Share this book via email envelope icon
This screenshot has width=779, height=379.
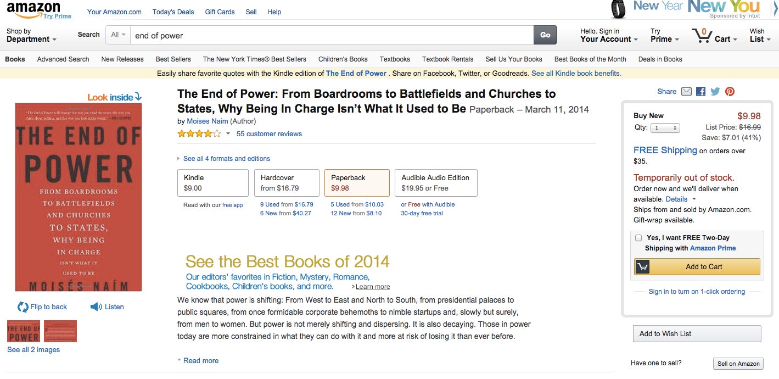pyautogui.click(x=686, y=92)
